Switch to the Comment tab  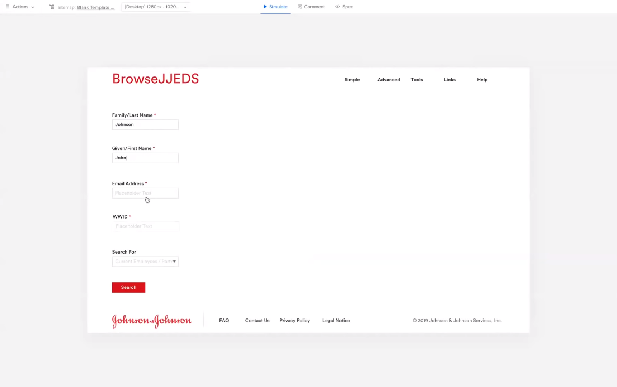click(311, 7)
